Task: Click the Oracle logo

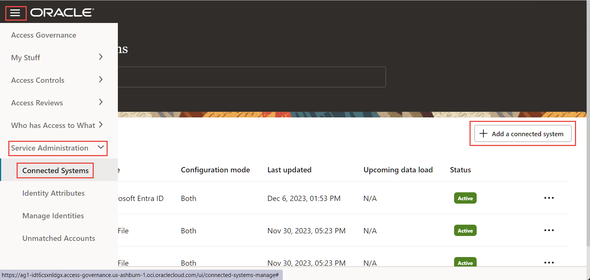Action: point(62,13)
